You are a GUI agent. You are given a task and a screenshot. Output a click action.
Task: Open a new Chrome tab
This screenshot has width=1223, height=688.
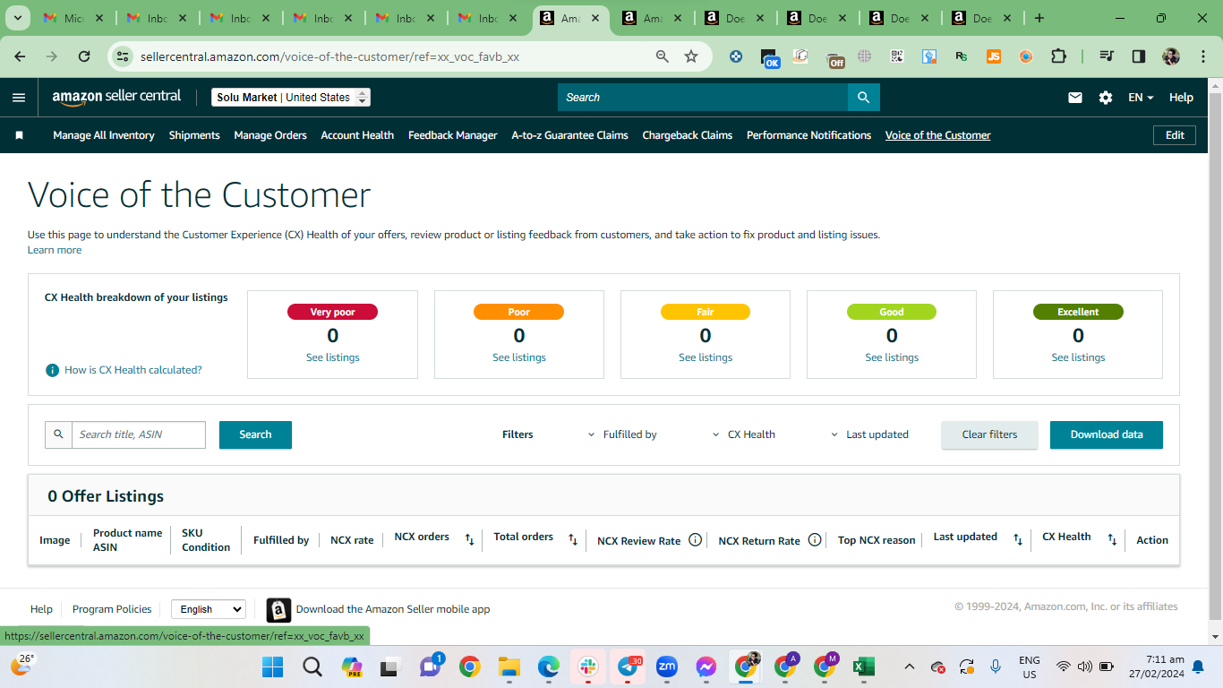(1039, 18)
